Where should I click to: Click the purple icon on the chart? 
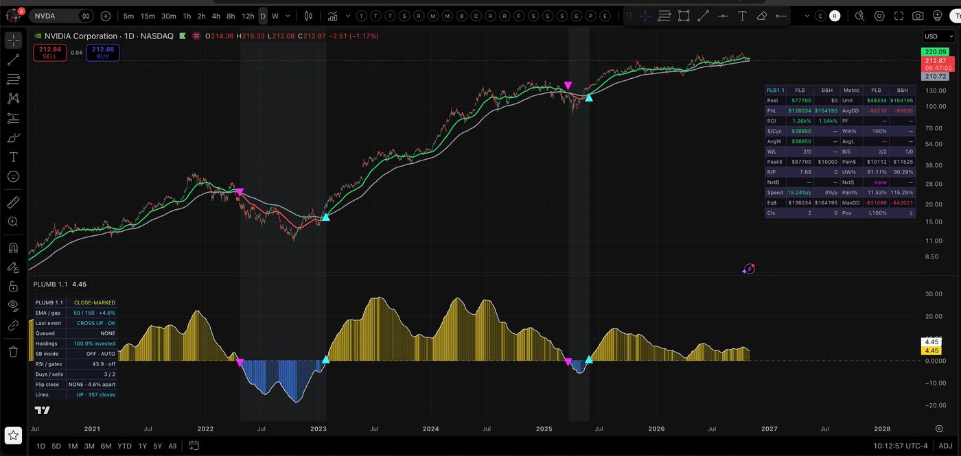tap(748, 269)
